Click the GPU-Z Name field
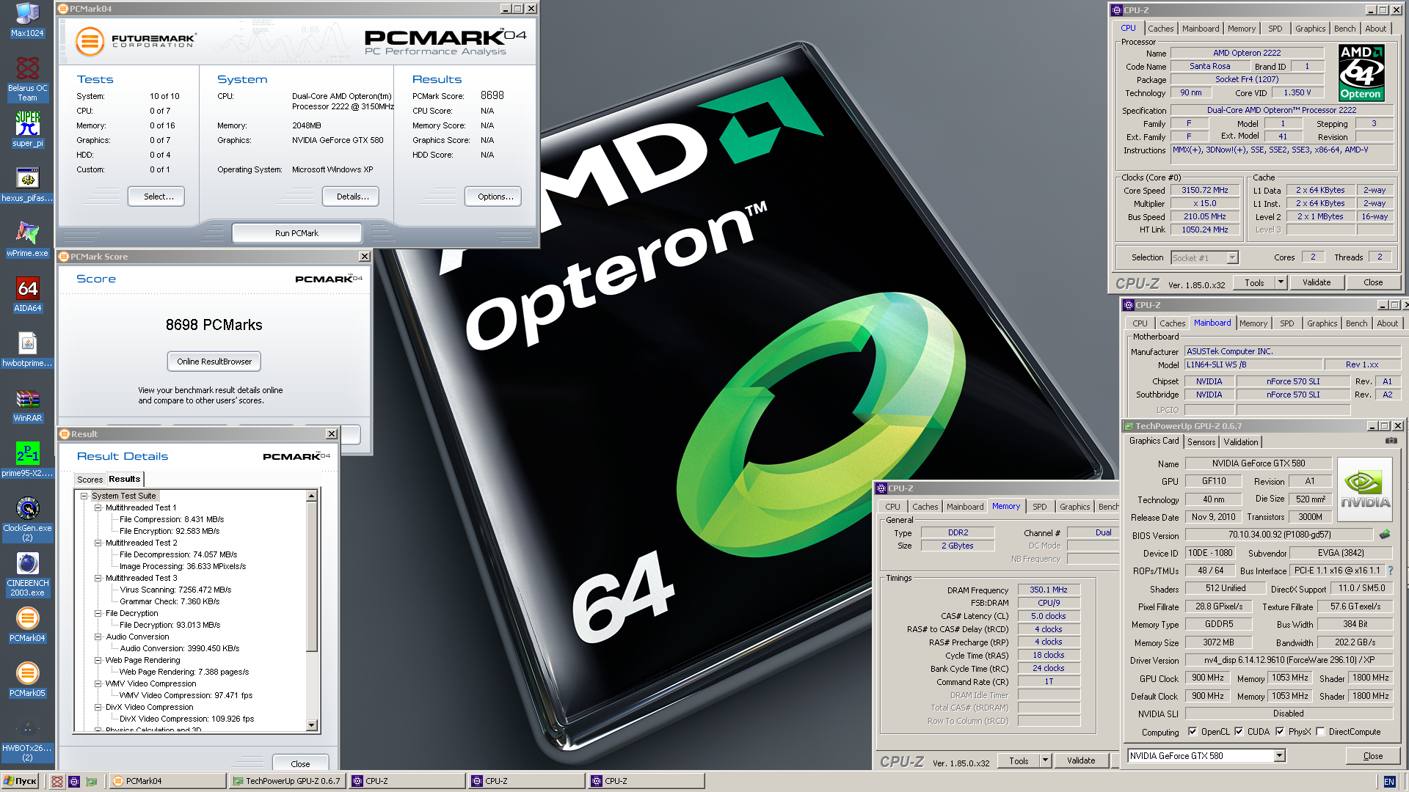 pyautogui.click(x=1258, y=463)
